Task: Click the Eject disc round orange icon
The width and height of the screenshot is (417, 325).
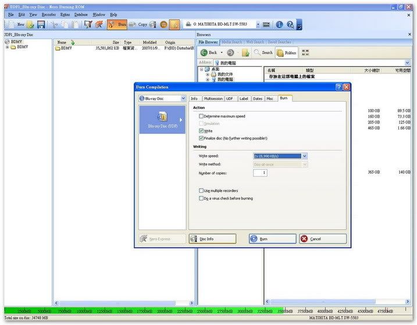Action: (x=163, y=24)
